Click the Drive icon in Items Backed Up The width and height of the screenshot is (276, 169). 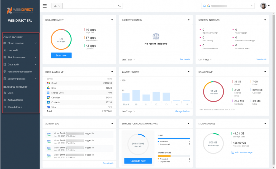tap(48, 88)
